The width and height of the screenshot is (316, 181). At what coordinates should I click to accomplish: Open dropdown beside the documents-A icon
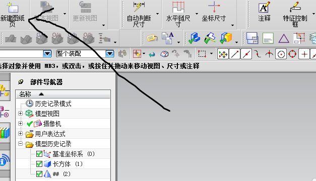coord(178,42)
